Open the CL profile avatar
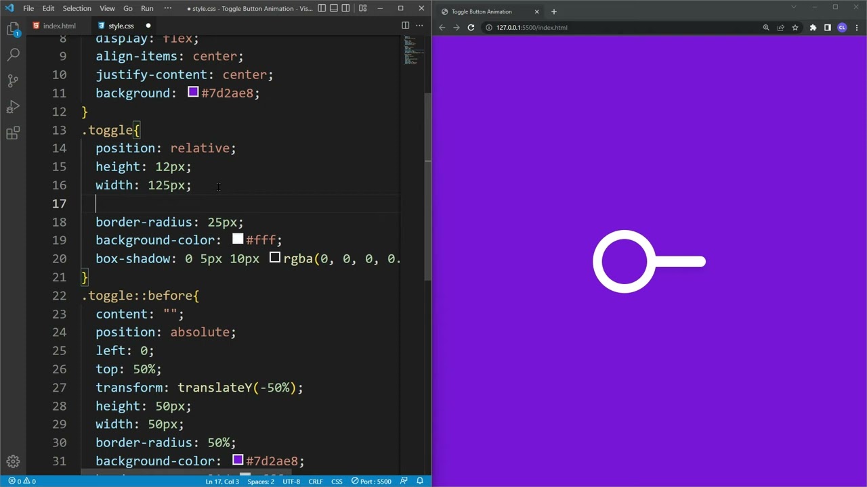 (842, 28)
